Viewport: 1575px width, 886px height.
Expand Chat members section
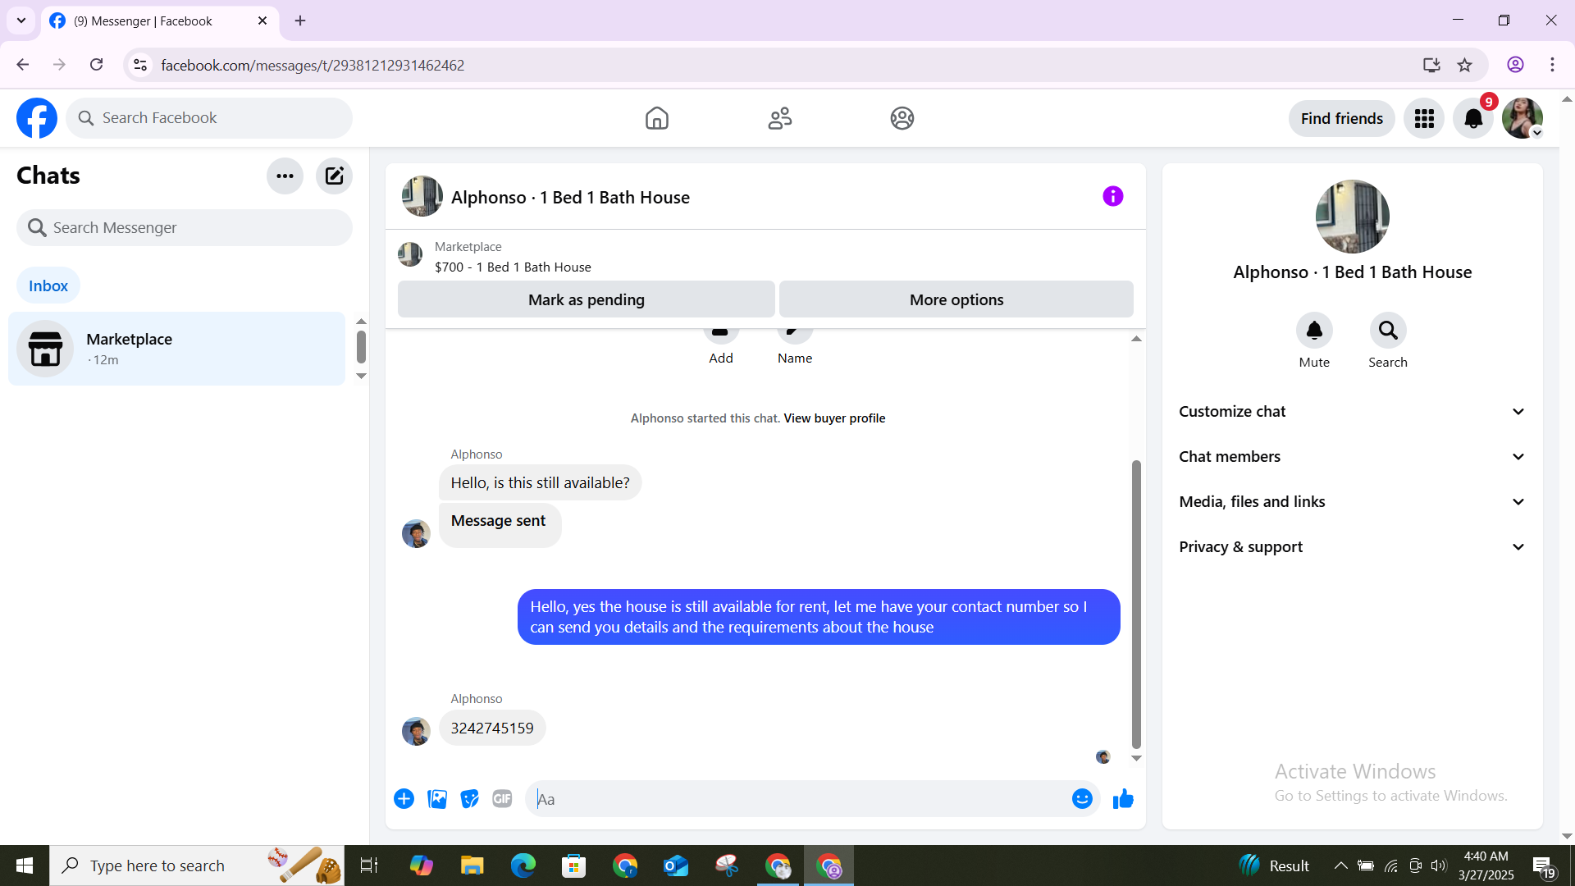coord(1352,457)
